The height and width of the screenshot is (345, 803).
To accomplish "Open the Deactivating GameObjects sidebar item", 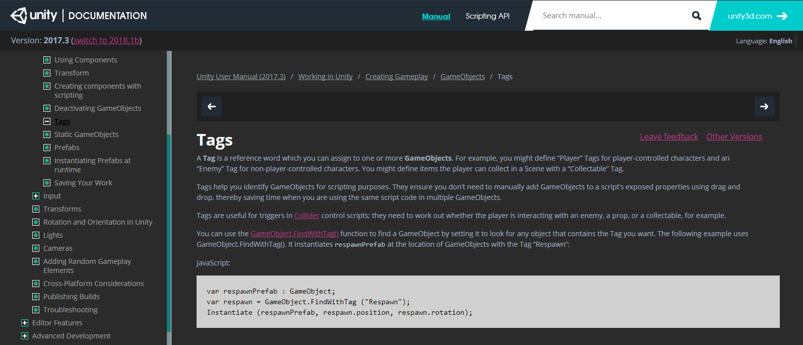I will tap(98, 108).
